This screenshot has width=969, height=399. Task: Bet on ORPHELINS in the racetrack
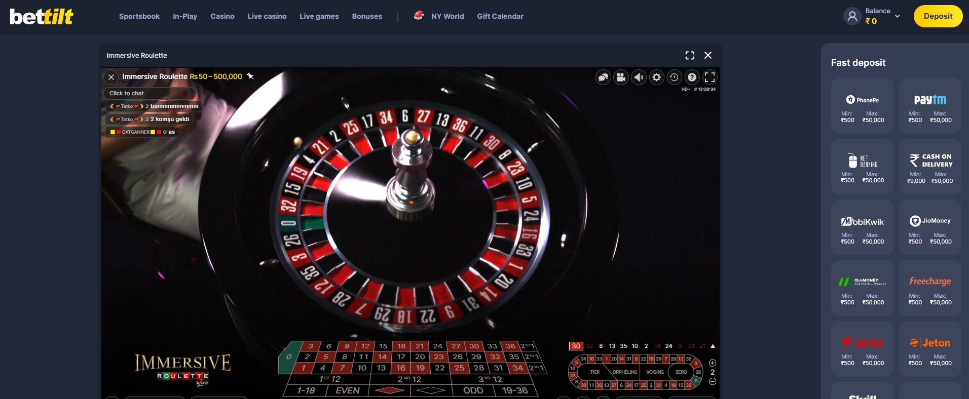tap(624, 372)
